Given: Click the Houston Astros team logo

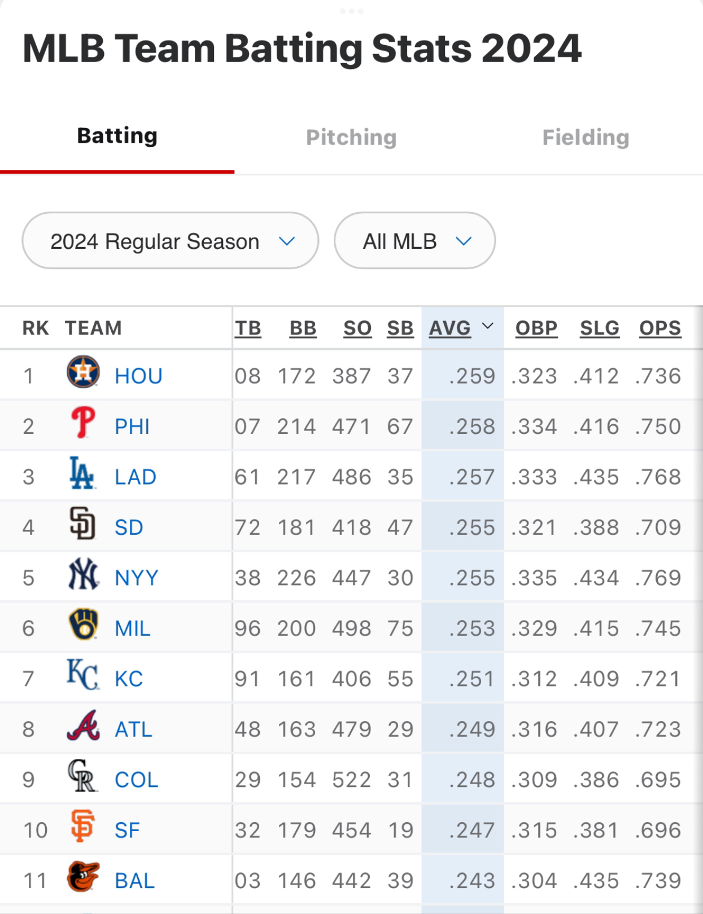Looking at the screenshot, I should pos(83,372).
